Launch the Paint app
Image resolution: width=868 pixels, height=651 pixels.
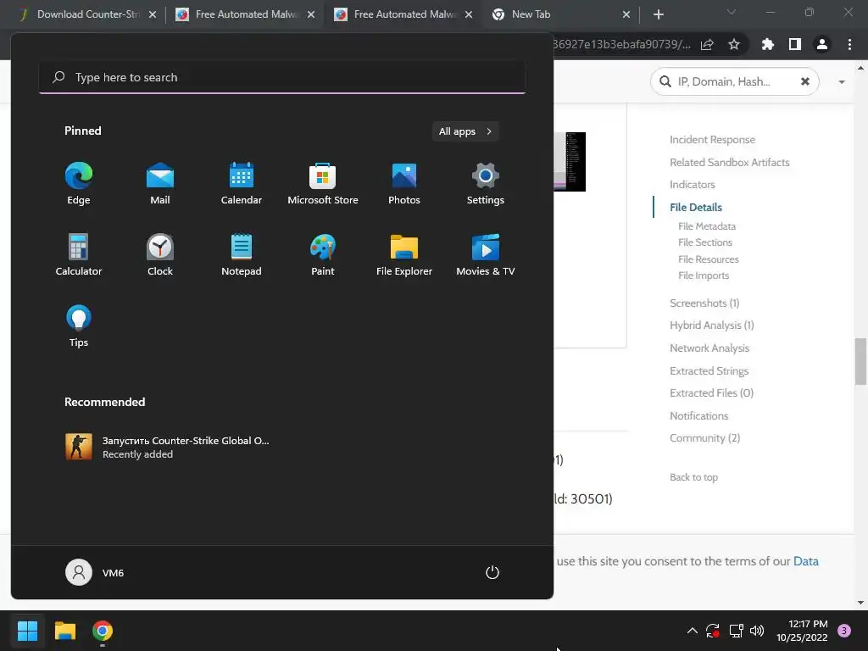click(x=323, y=254)
